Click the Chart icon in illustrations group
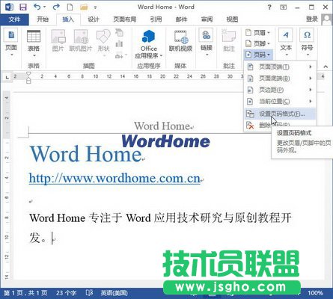333x299 pixels. (x=119, y=44)
